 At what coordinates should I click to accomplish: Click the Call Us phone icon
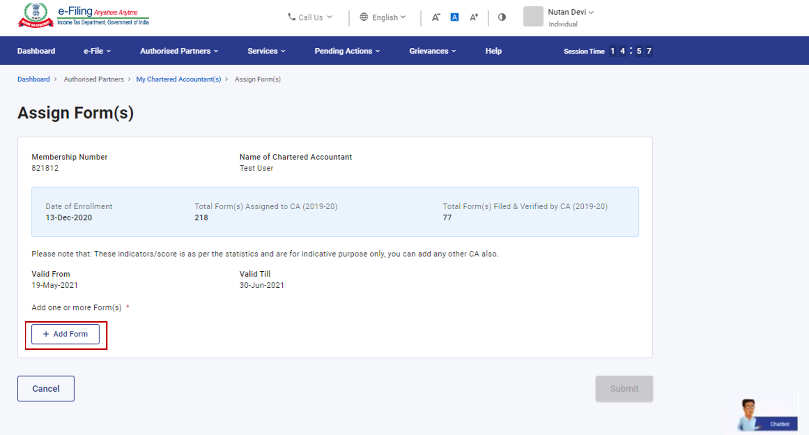tap(292, 17)
